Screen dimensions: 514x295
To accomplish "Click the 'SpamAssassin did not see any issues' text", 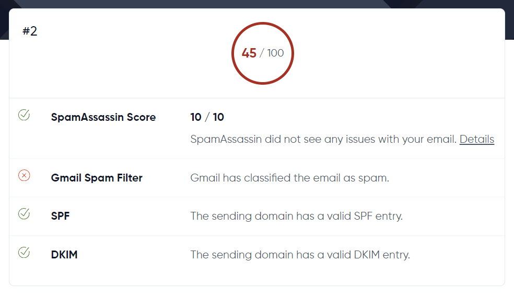I will (324, 139).
